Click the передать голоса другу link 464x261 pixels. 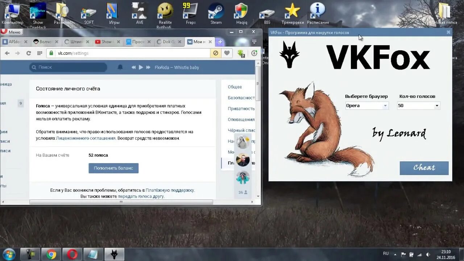tap(141, 196)
